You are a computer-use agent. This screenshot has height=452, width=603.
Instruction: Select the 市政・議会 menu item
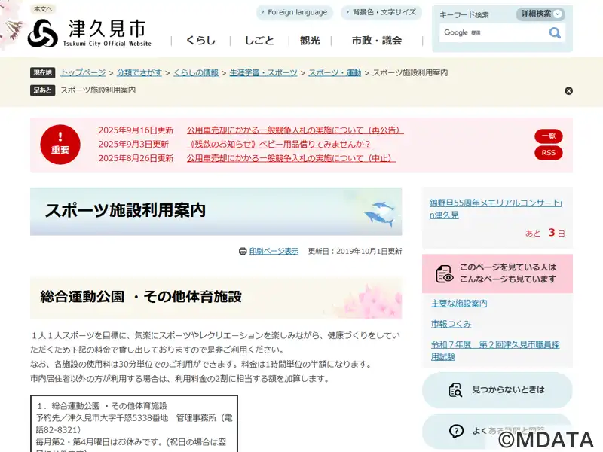377,41
